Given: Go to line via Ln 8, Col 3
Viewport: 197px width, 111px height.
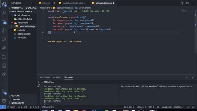Looking at the screenshot, I should pyautogui.click(x=129, y=107).
